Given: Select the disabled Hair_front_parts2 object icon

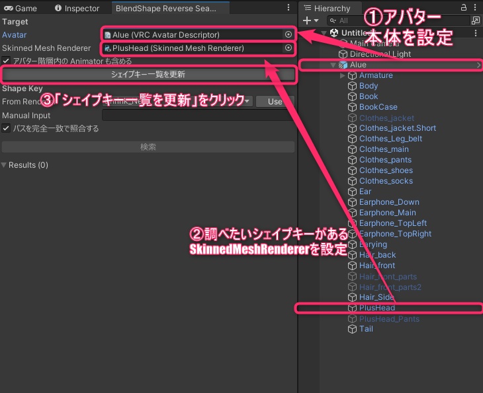Looking at the screenshot, I should point(352,287).
